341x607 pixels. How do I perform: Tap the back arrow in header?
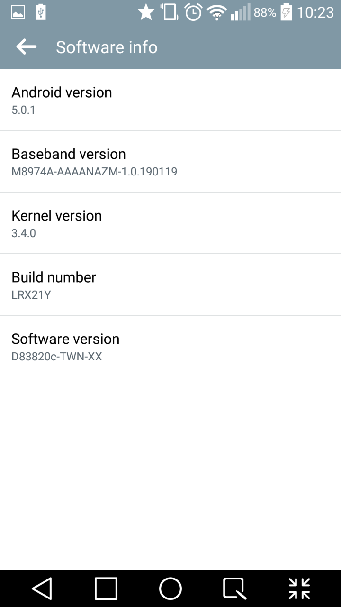26,46
